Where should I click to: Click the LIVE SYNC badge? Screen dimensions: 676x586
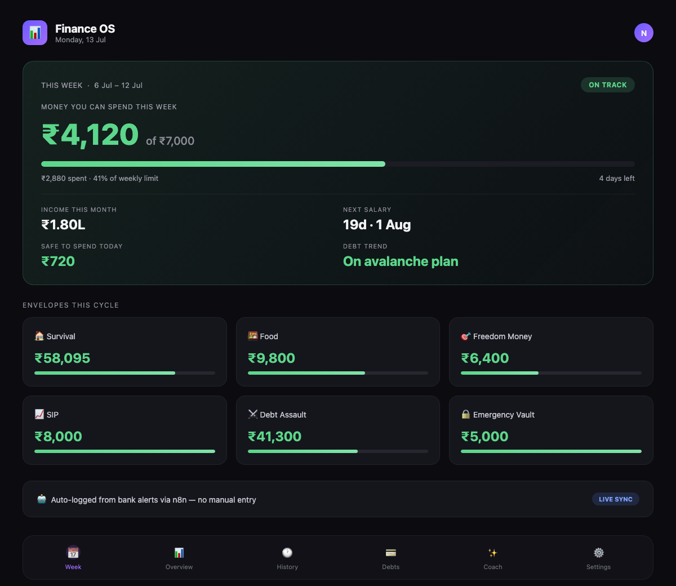(x=616, y=499)
